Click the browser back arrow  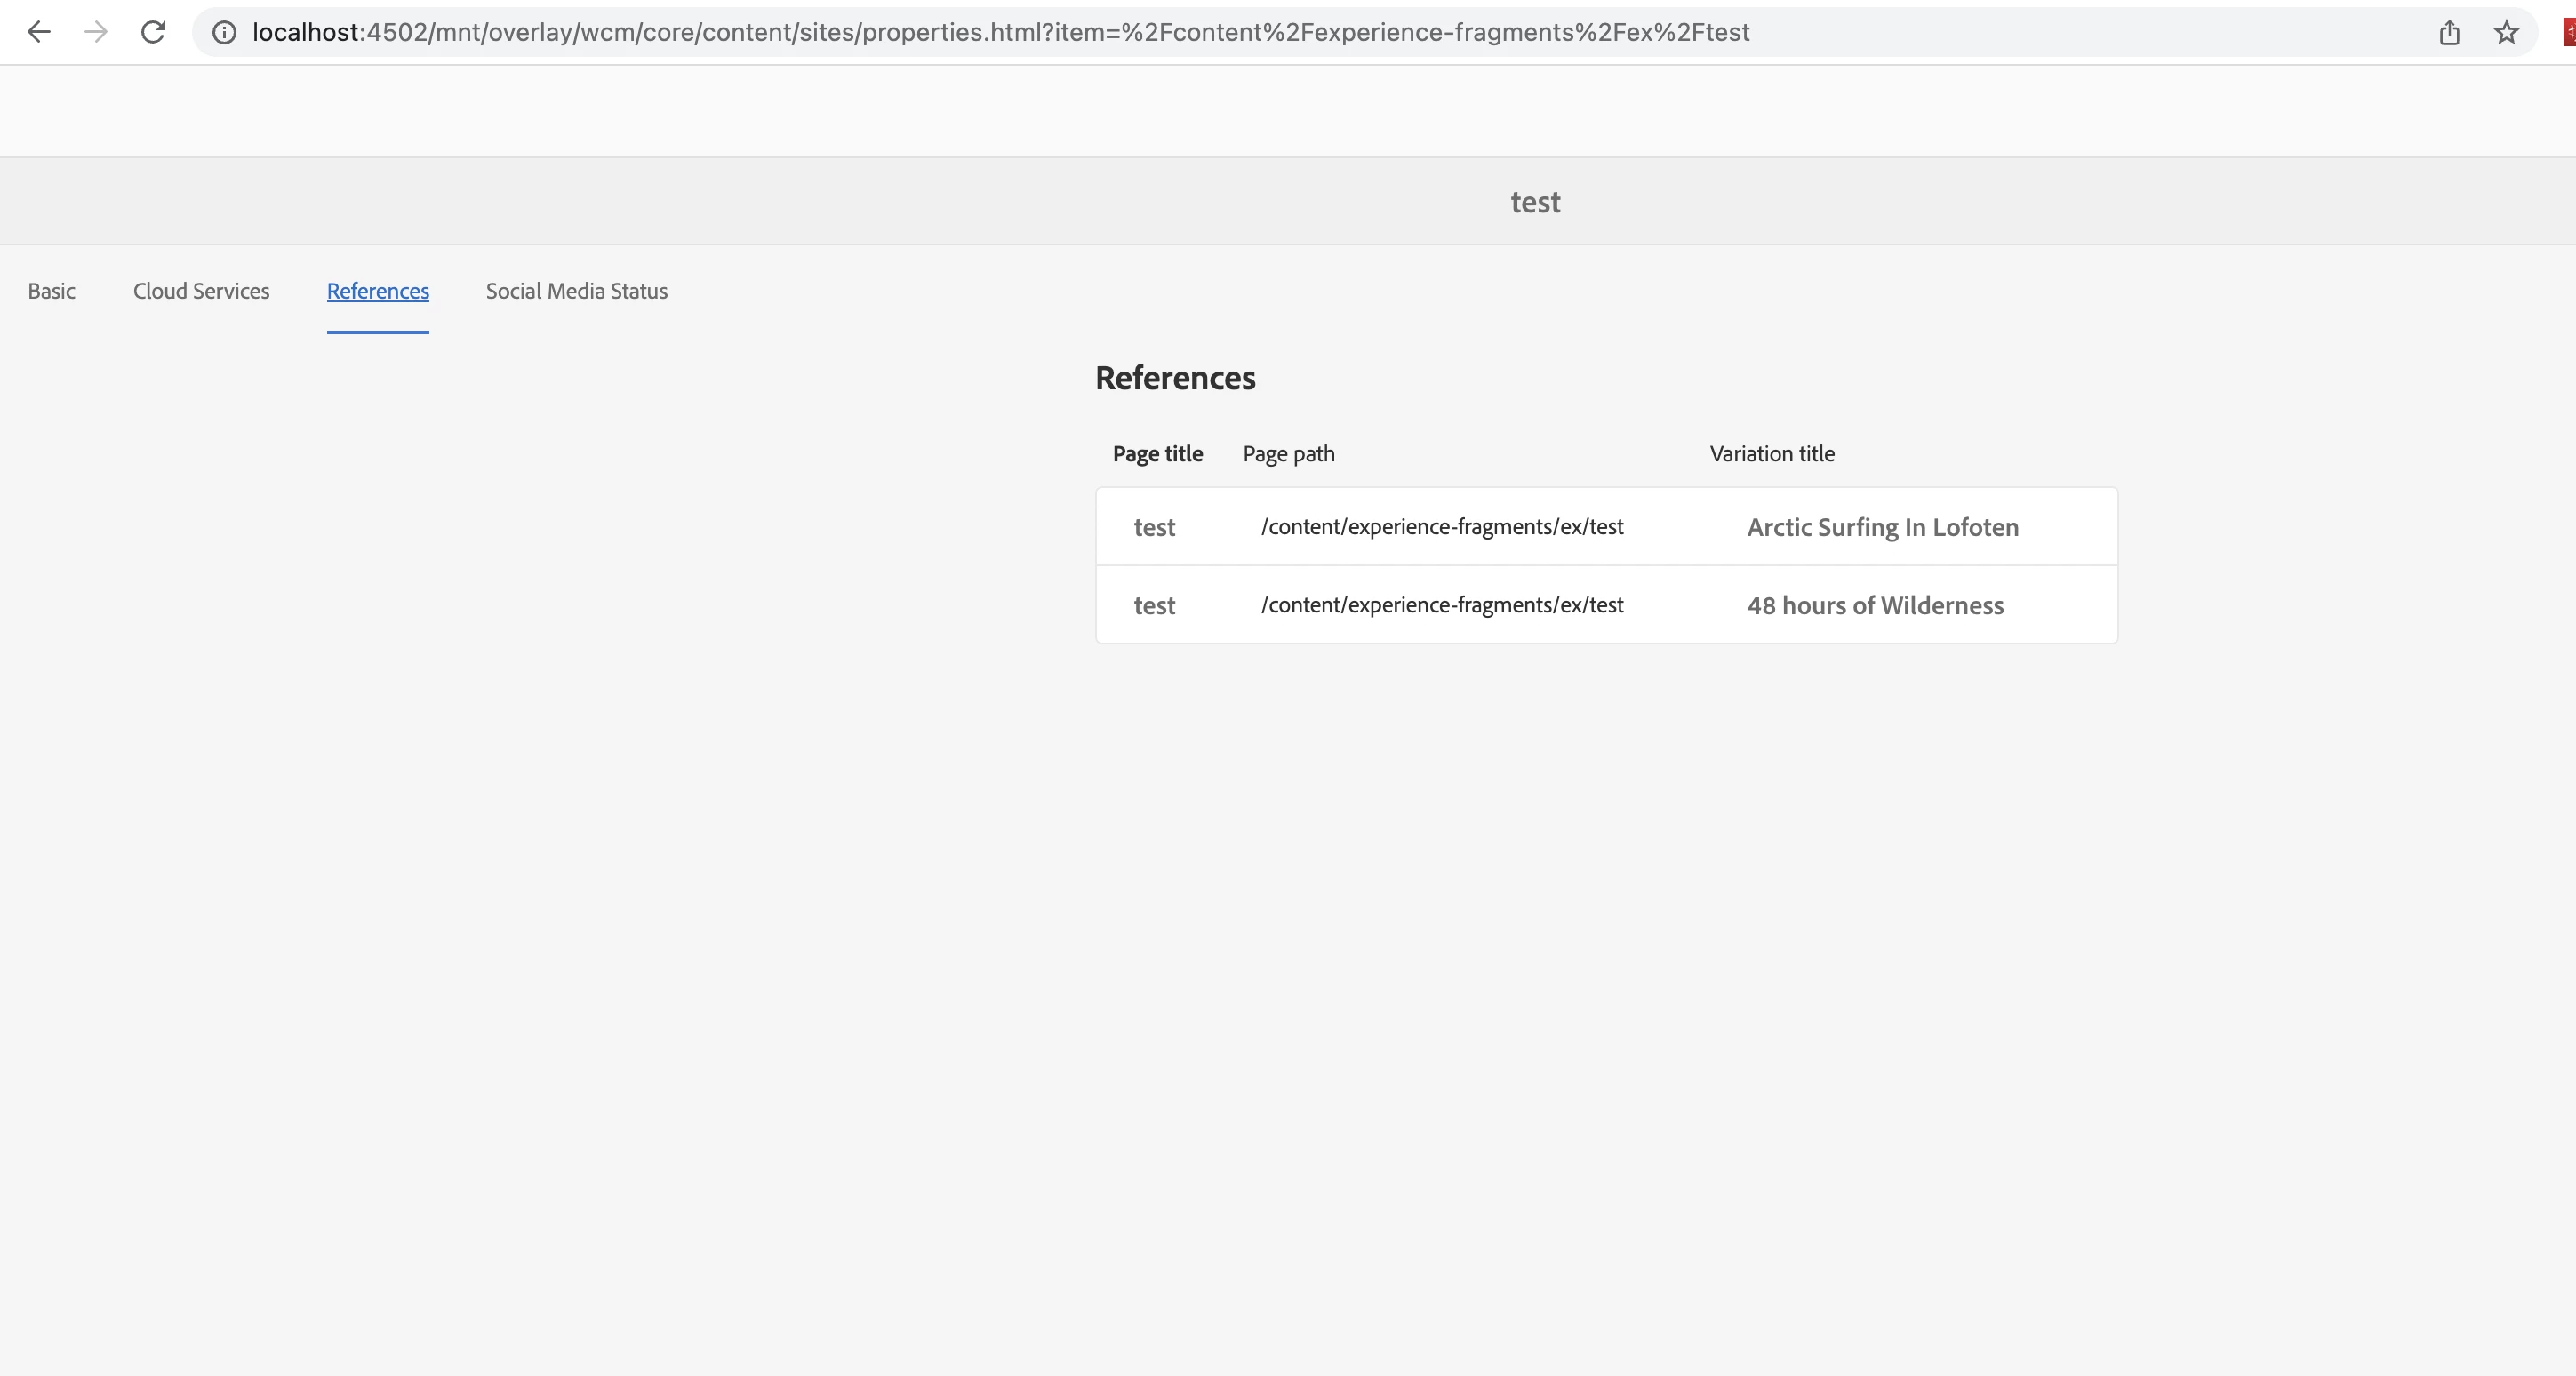[38, 32]
